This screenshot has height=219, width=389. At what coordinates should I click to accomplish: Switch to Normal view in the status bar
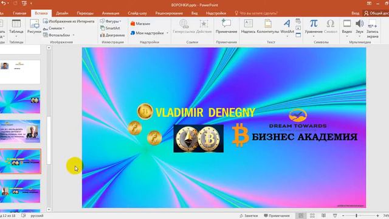301,216
